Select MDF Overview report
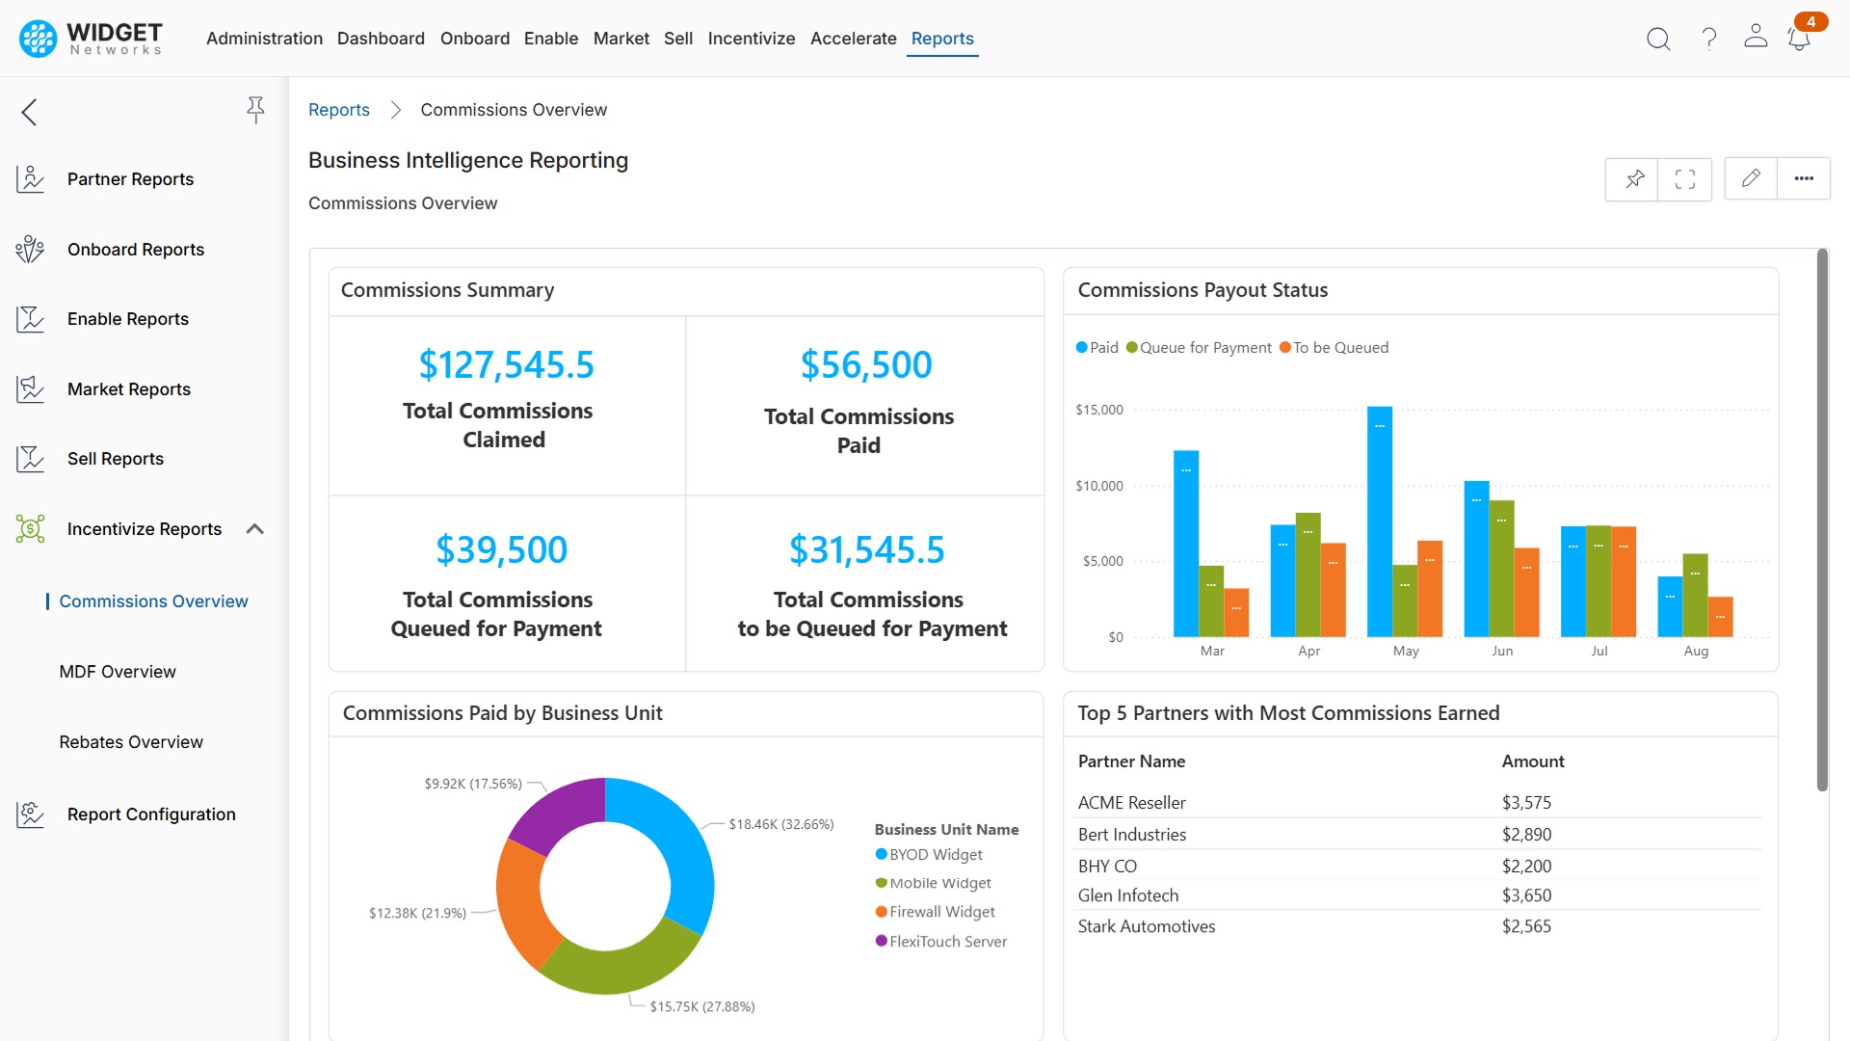This screenshot has width=1850, height=1041. click(x=118, y=671)
